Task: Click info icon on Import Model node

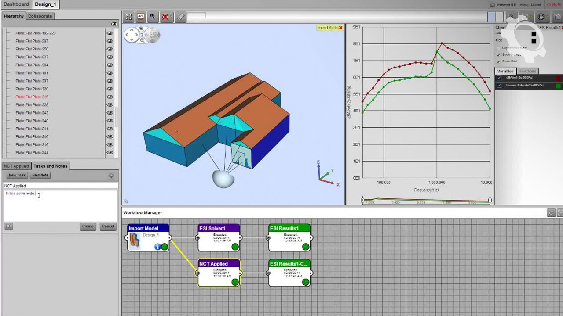Action: click(157, 247)
